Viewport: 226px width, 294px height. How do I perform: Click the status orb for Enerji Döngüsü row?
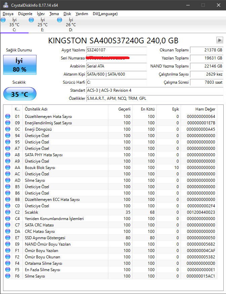(8, 129)
